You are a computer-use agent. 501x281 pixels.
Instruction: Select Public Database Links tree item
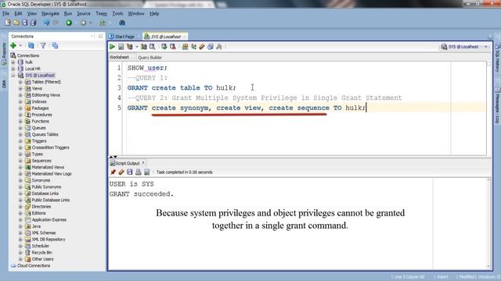[x=50, y=200]
